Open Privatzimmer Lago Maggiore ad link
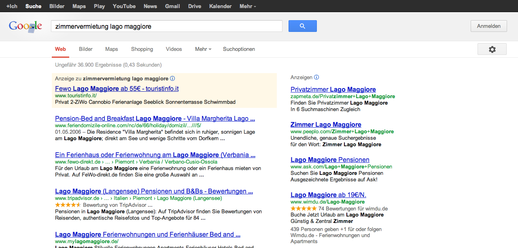 click(333, 89)
